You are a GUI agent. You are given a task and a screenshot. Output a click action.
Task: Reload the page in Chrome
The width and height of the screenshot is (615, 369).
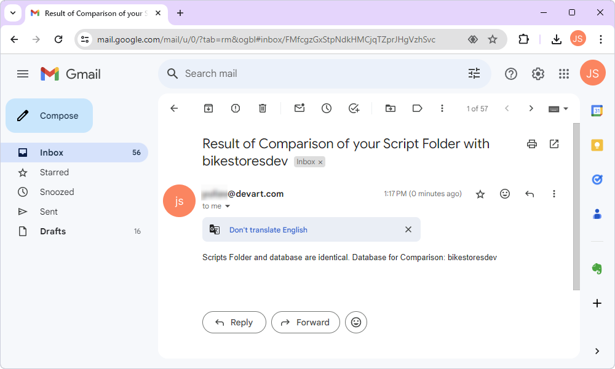(58, 39)
